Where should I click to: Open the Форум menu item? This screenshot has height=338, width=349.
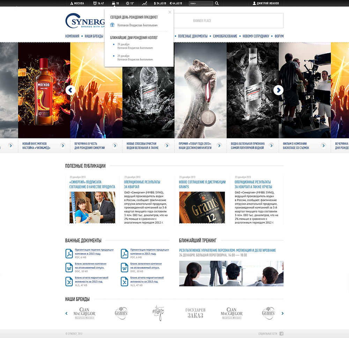coord(279,36)
